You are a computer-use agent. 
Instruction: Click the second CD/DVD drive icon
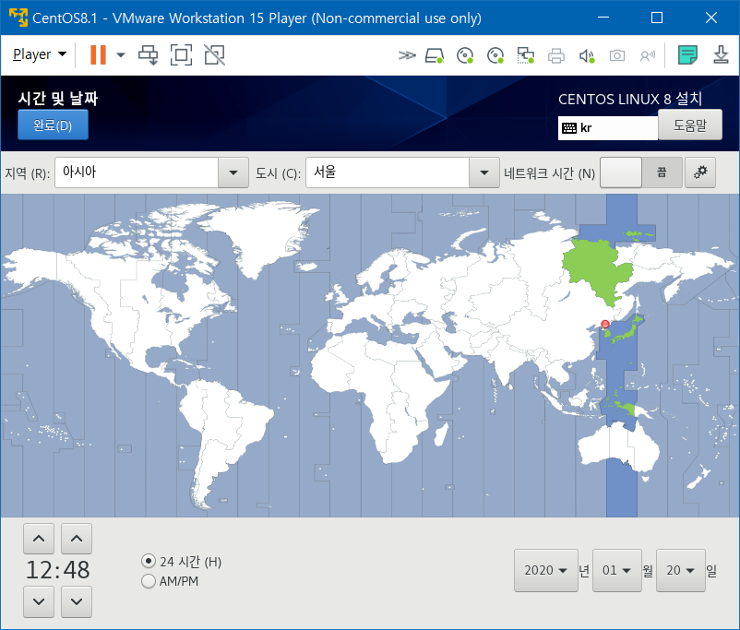(x=495, y=55)
